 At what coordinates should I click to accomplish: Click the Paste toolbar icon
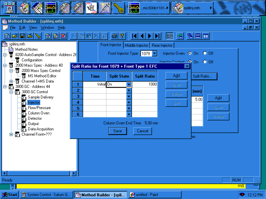pos(89,36)
